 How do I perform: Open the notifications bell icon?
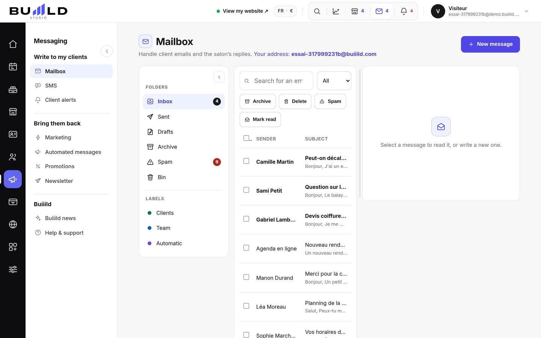407,11
